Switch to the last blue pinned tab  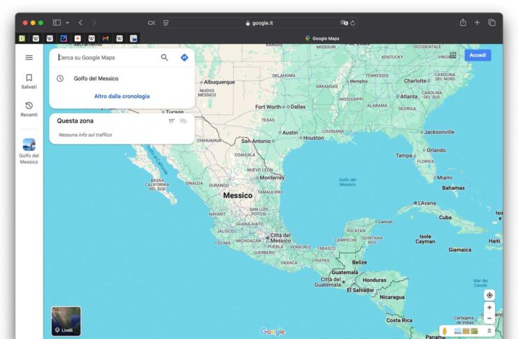133,38
